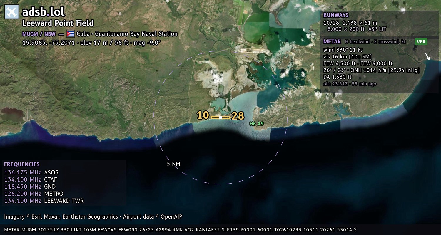Click the wind 330° 11 kt line

coord(343,50)
